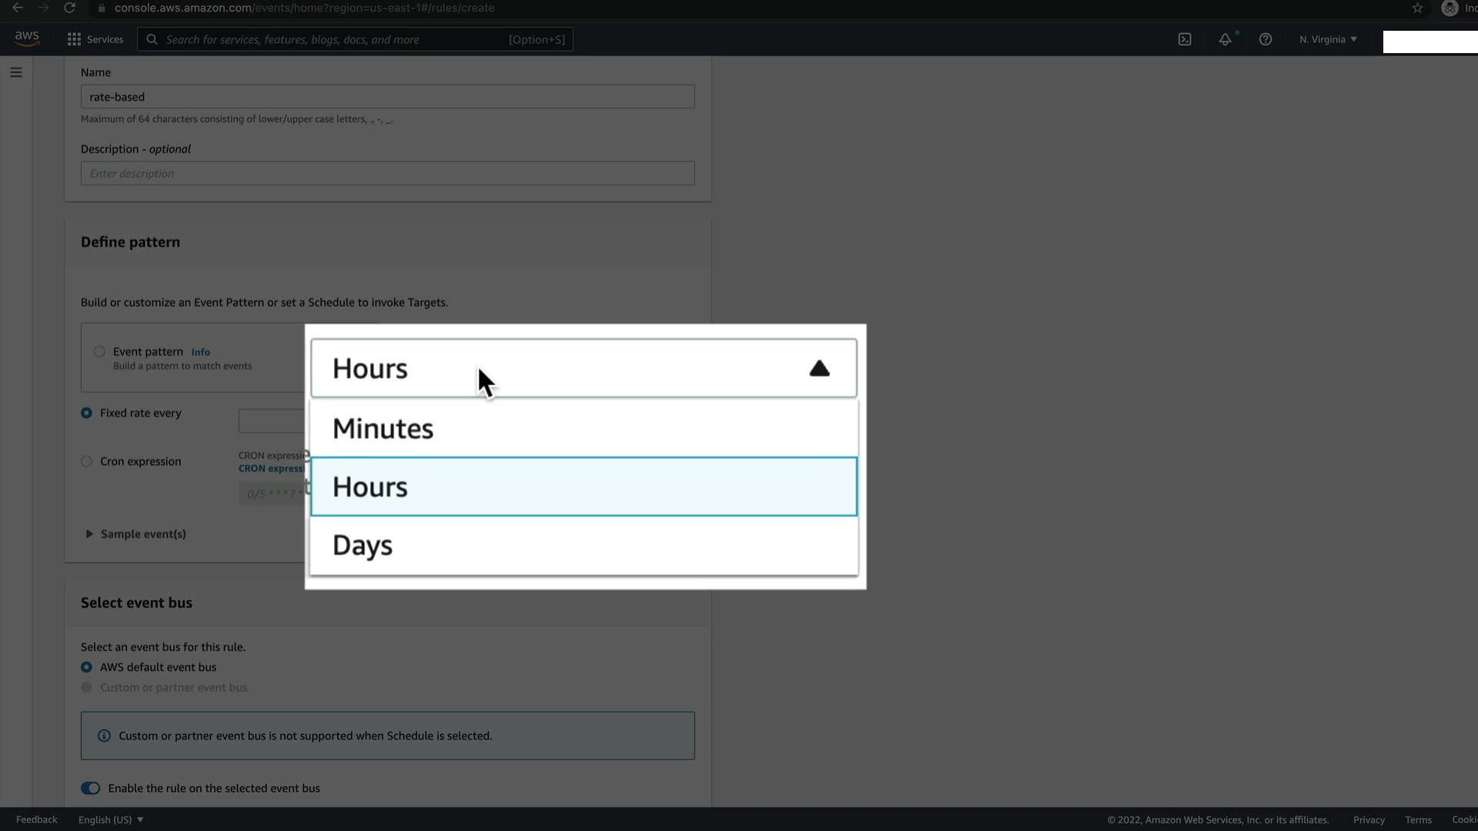Select the Cron expression radio button
The image size is (1478, 831).
86,462
